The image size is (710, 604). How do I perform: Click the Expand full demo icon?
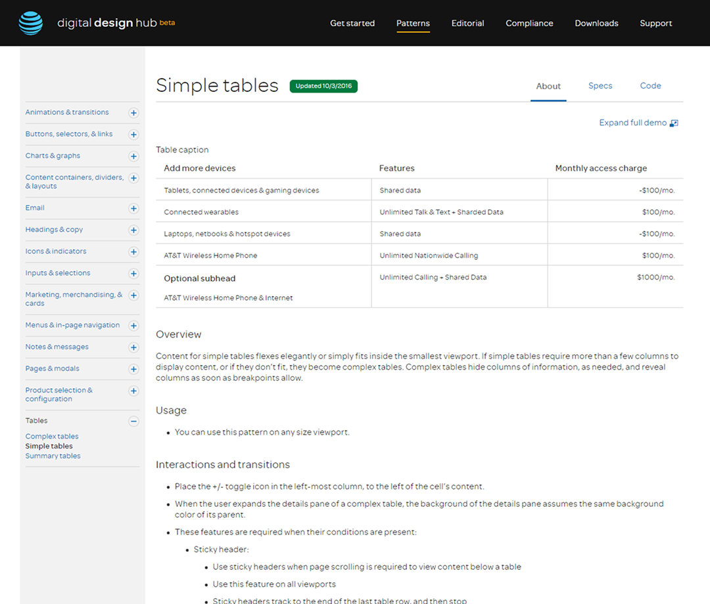[674, 123]
